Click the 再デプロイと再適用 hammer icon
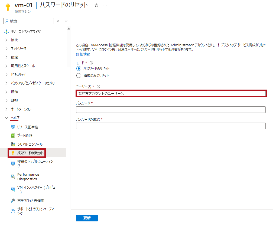Screen dimensions: 273x226 tap(13, 201)
